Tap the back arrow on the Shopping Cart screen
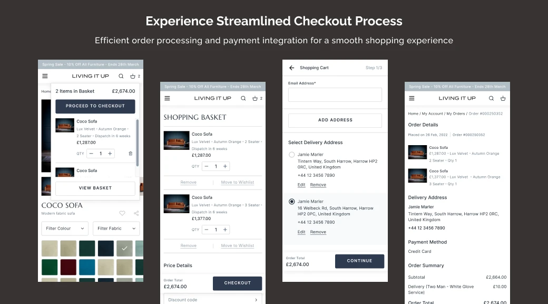Screen dimensions: 548x304 tap(291, 68)
